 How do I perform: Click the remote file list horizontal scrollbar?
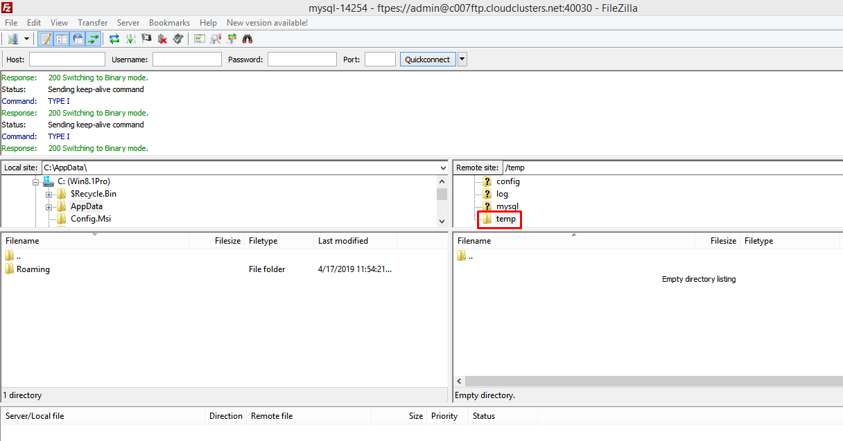pyautogui.click(x=652, y=381)
